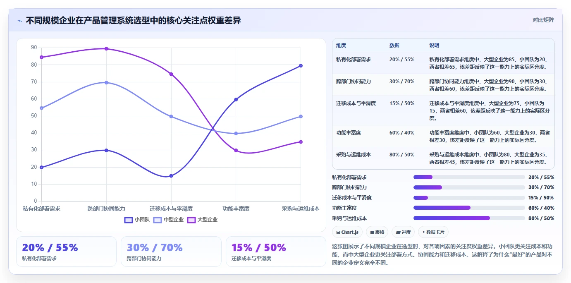Click the 80% / 50% value beside progress bar
Screen dimensions: 571x283
[x=541, y=218]
